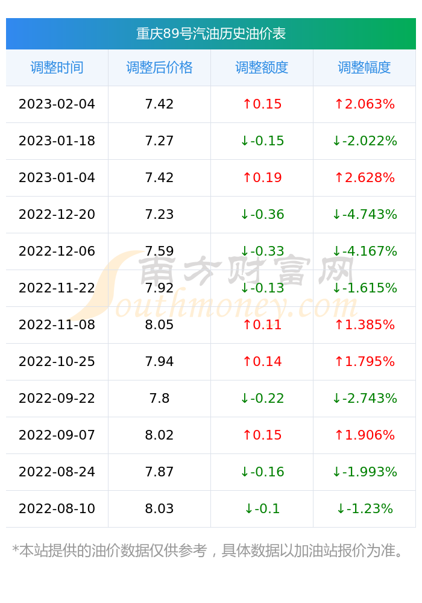The width and height of the screenshot is (422, 603).
Task: Click the 2022-08-24 date cell
Action: 57,472
